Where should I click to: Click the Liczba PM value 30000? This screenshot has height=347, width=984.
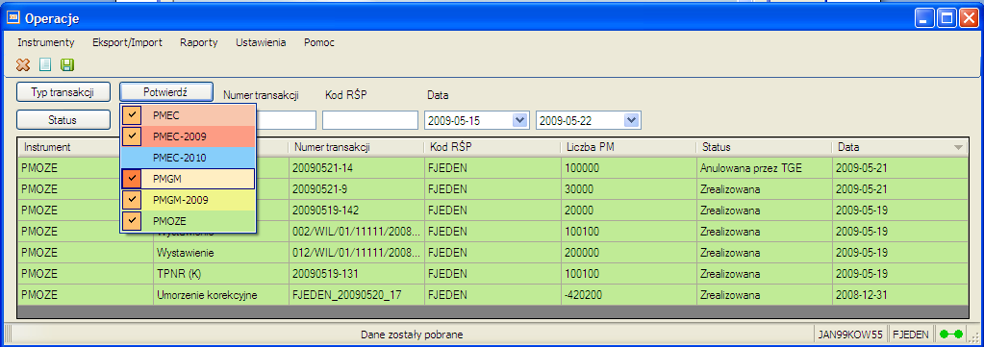coord(629,188)
